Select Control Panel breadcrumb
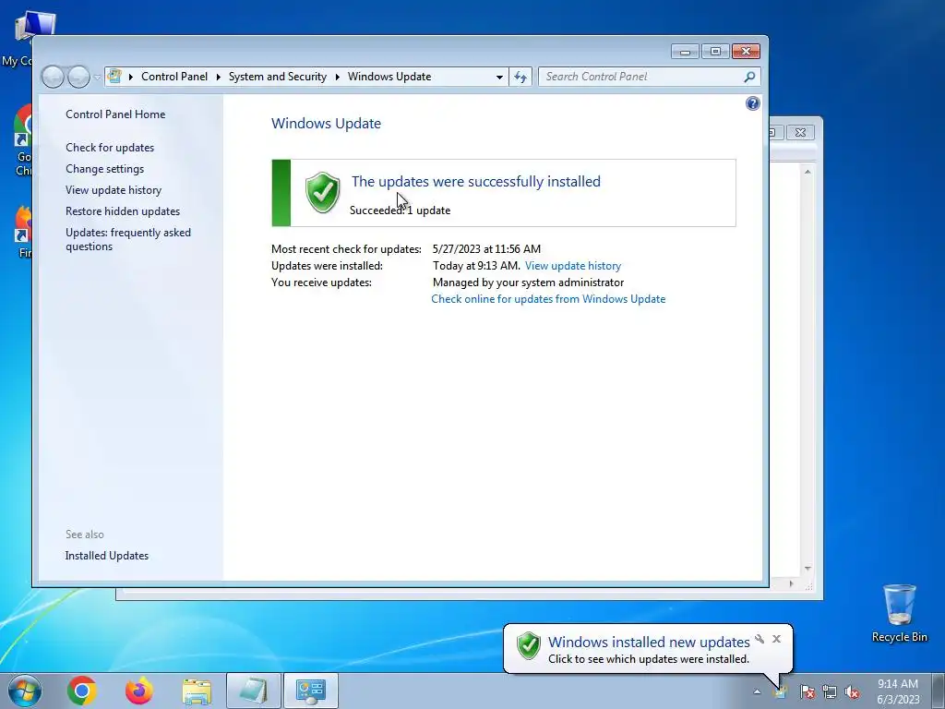Viewport: 945px width, 709px height. coord(174,77)
